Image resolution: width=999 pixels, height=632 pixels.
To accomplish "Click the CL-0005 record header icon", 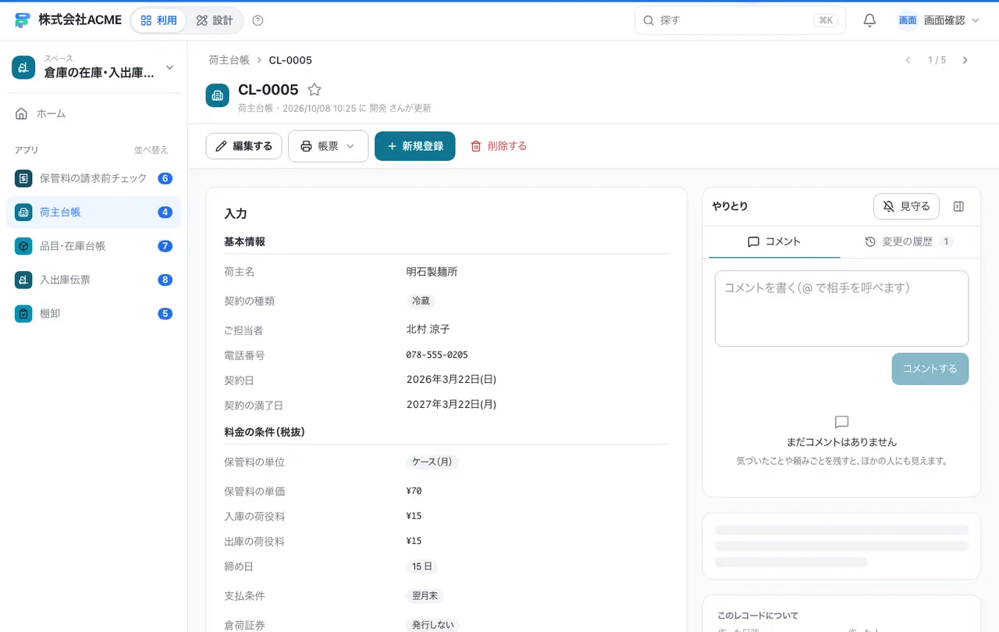I will pos(218,95).
